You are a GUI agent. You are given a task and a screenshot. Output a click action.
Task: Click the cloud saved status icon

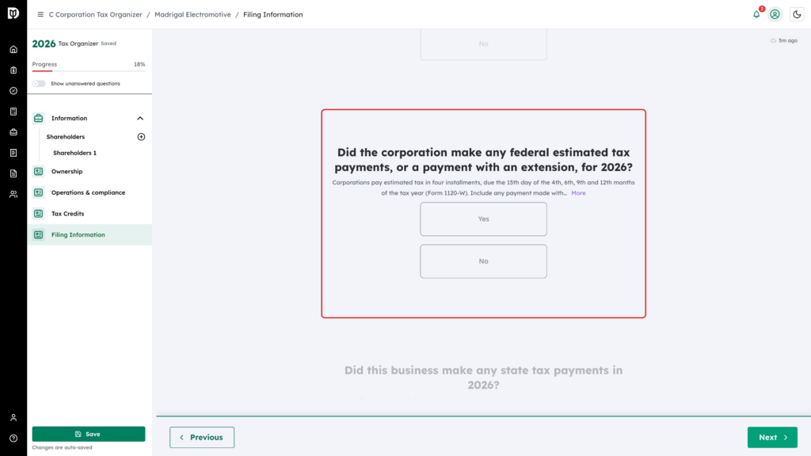773,40
